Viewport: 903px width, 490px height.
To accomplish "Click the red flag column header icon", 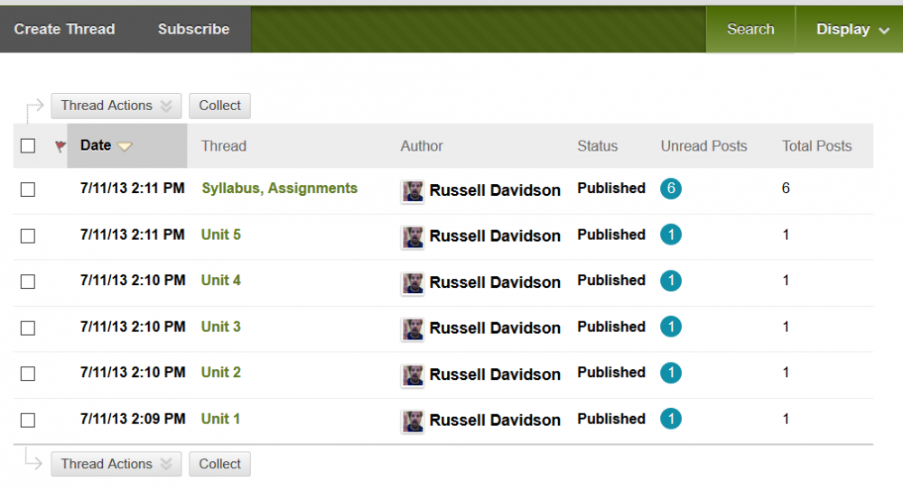I will pos(61,146).
